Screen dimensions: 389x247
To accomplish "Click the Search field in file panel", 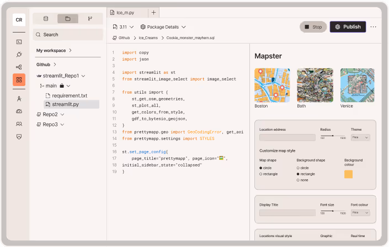I will (x=68, y=35).
